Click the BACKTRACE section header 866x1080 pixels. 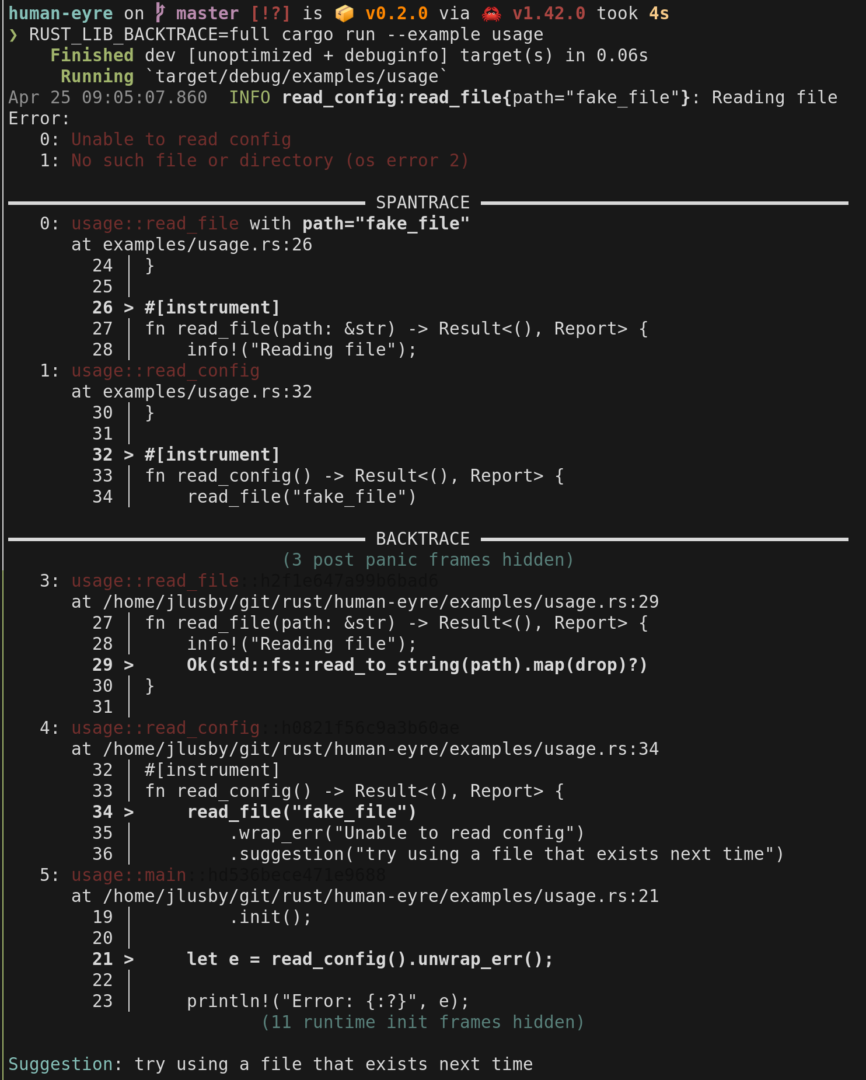tap(422, 539)
